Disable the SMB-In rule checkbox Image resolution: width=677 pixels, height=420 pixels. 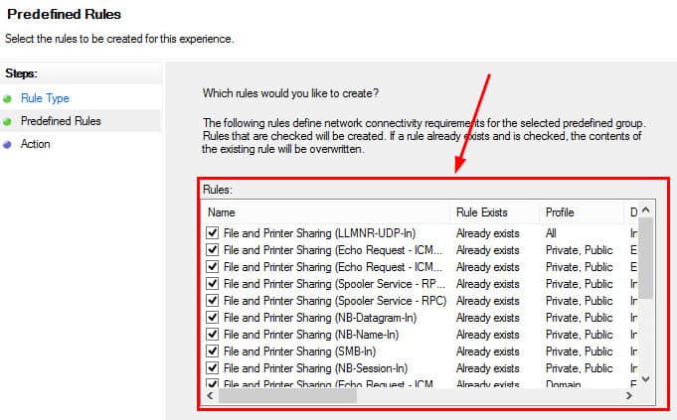(x=213, y=351)
